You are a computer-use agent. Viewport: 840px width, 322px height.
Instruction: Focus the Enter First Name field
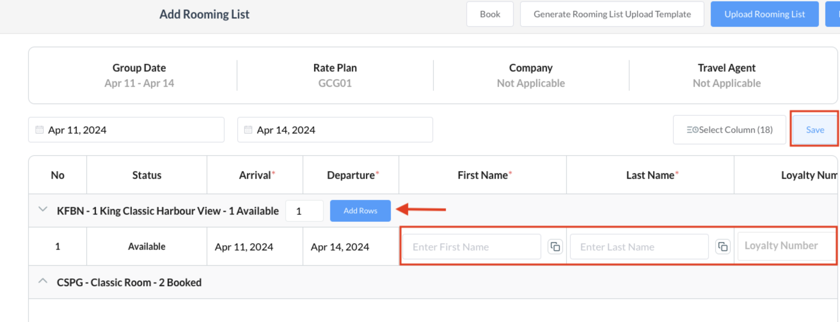pos(471,247)
